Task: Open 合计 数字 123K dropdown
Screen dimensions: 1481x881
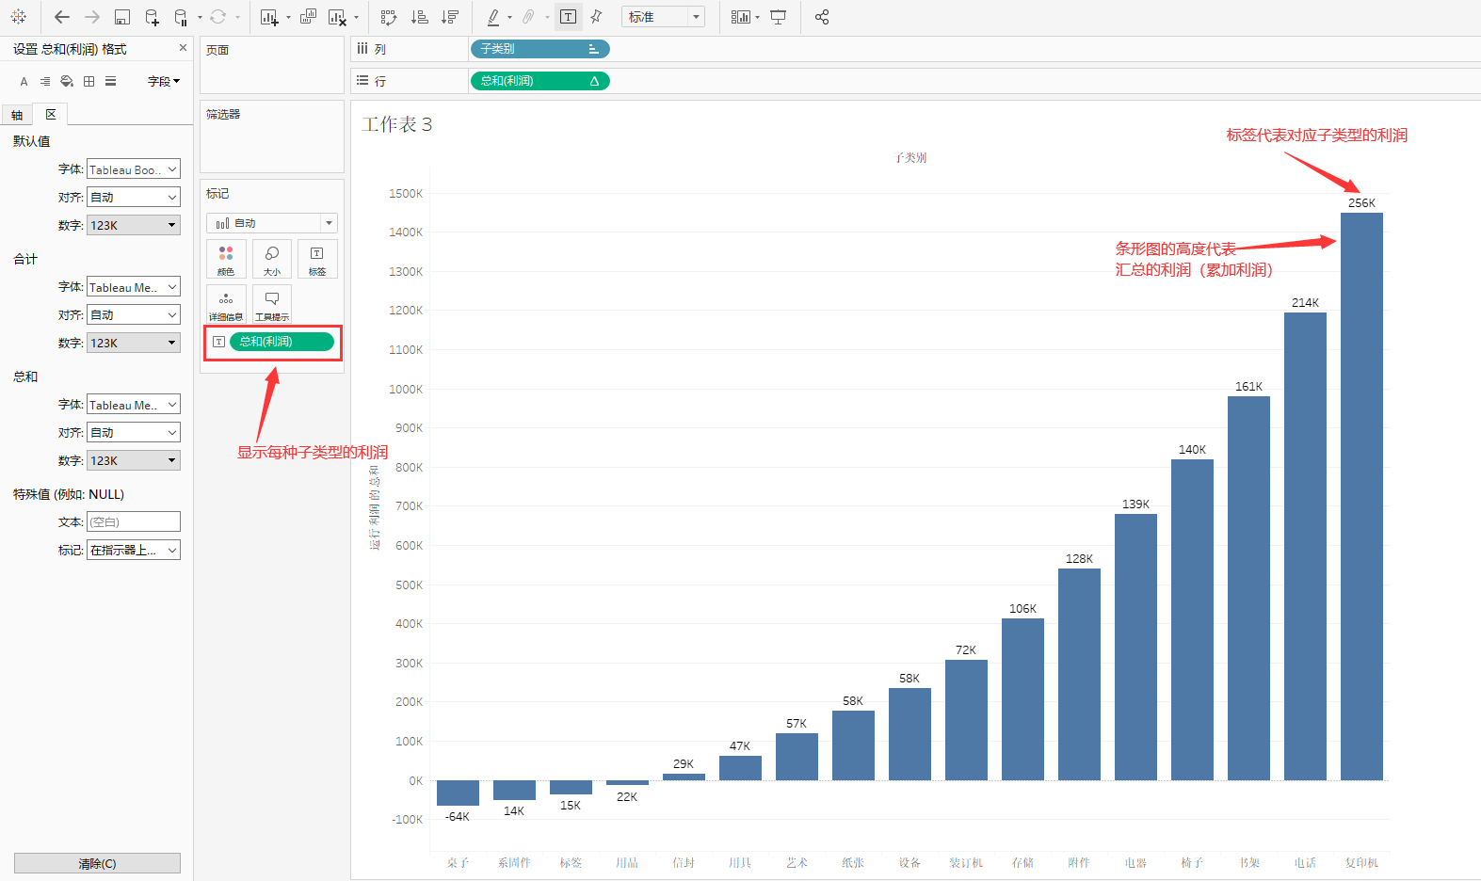Action: click(134, 344)
